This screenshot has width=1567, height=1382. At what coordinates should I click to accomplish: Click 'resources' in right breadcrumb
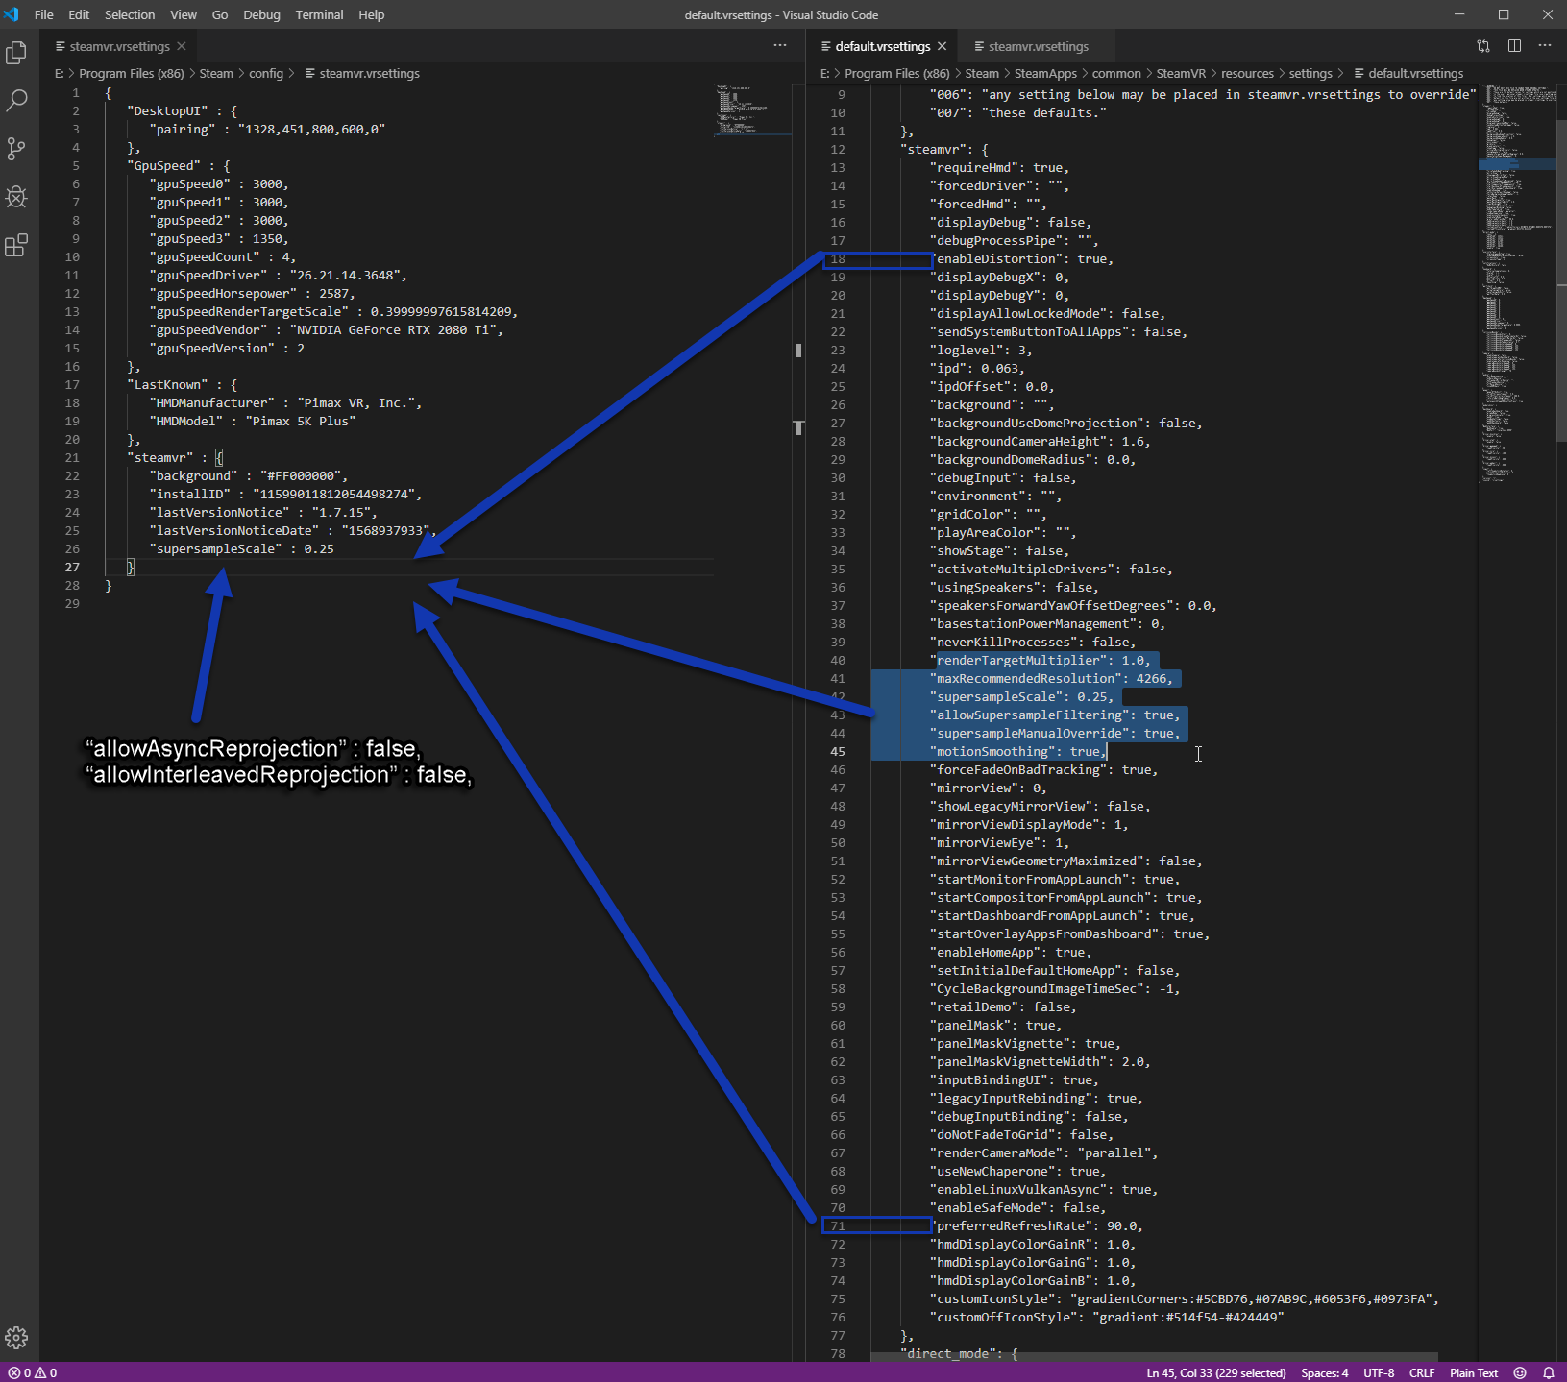pos(1247,73)
